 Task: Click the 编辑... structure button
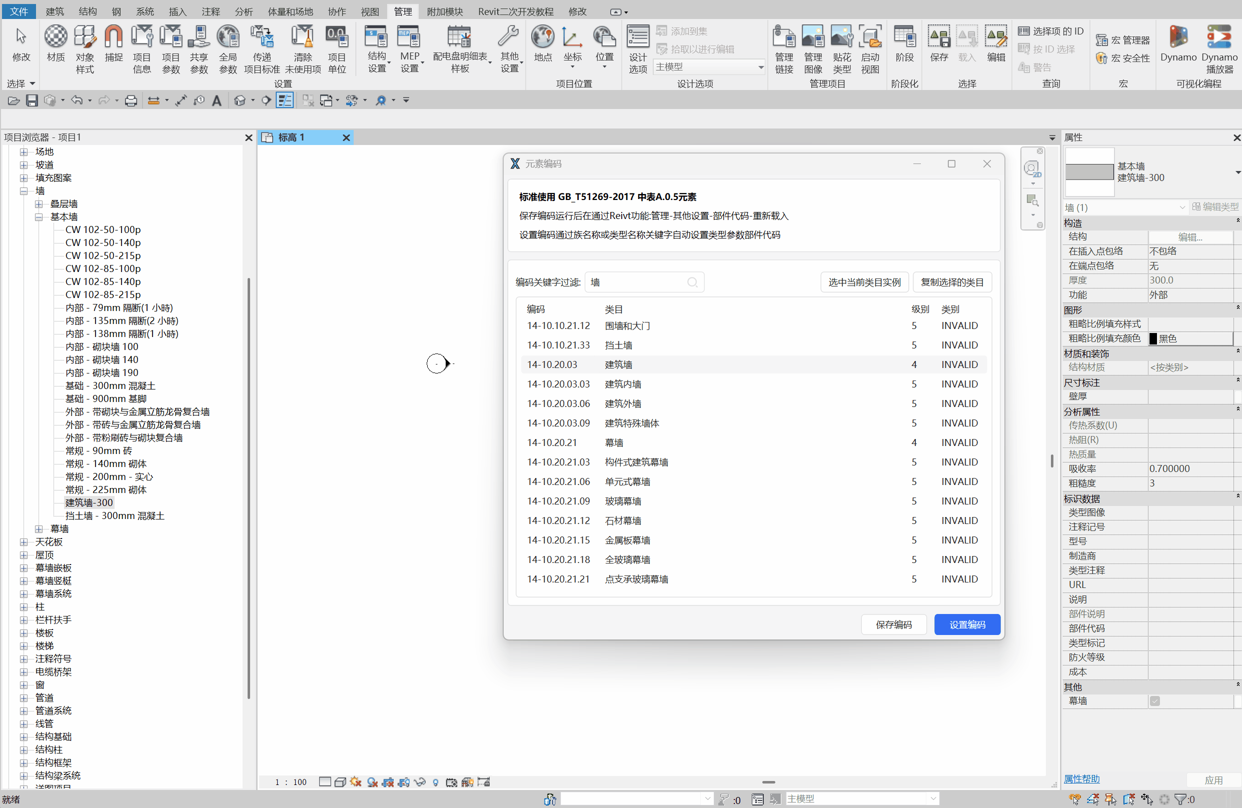(1190, 237)
